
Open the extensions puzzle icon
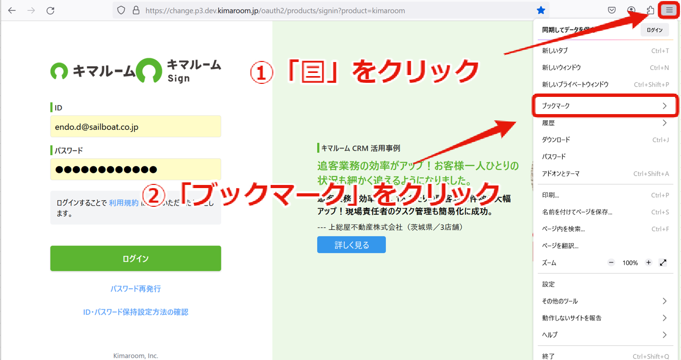click(650, 10)
